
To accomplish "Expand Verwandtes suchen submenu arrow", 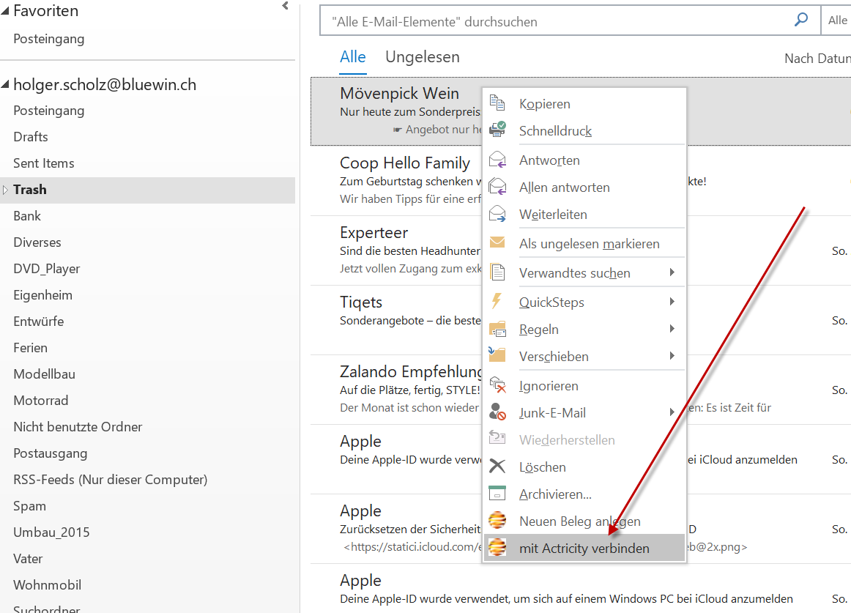I will coord(672,272).
